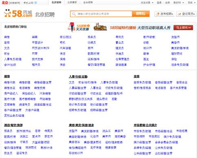Click the red 马上报名 button
Screen dimensions: 197x158
pos(183,28)
